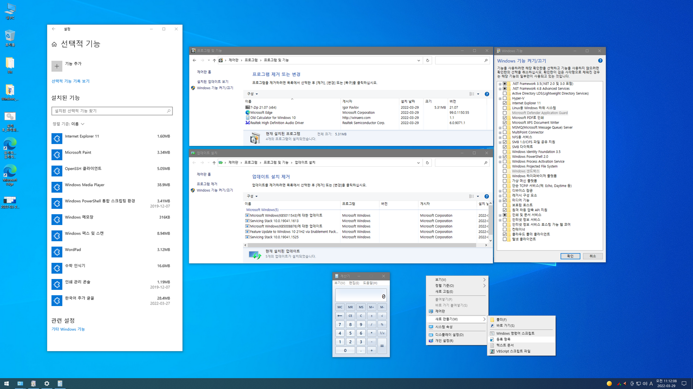Click search box for installed optional features
This screenshot has height=389, width=693.
coord(112,111)
